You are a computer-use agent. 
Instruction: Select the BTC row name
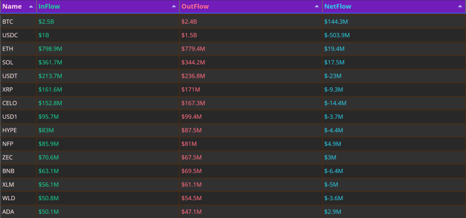pos(8,22)
